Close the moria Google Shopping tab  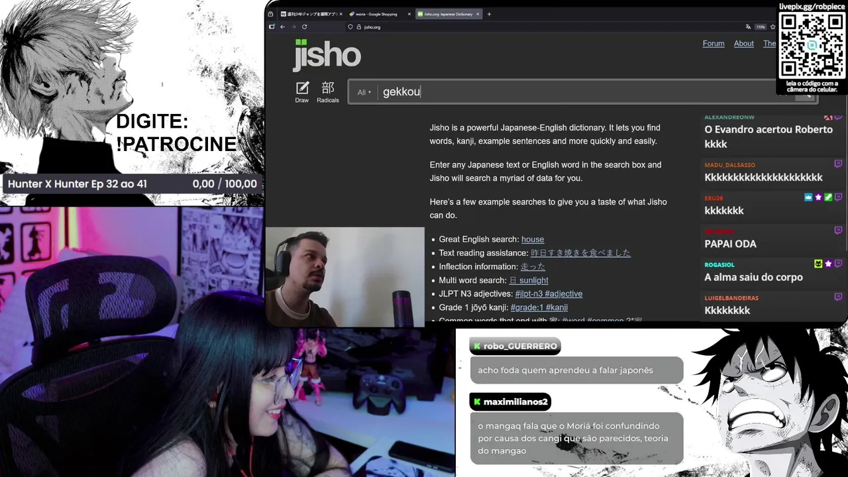409,14
